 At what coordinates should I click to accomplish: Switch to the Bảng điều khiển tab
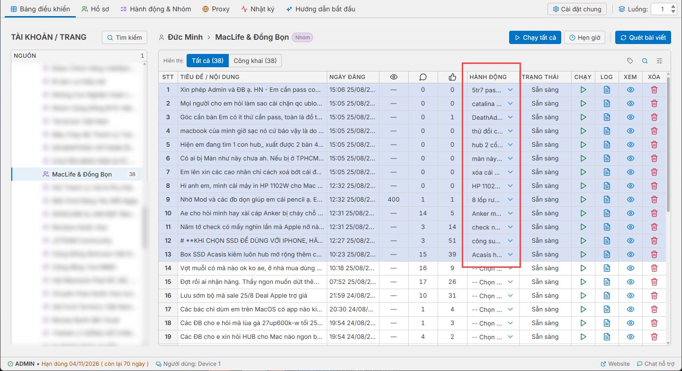[x=40, y=9]
